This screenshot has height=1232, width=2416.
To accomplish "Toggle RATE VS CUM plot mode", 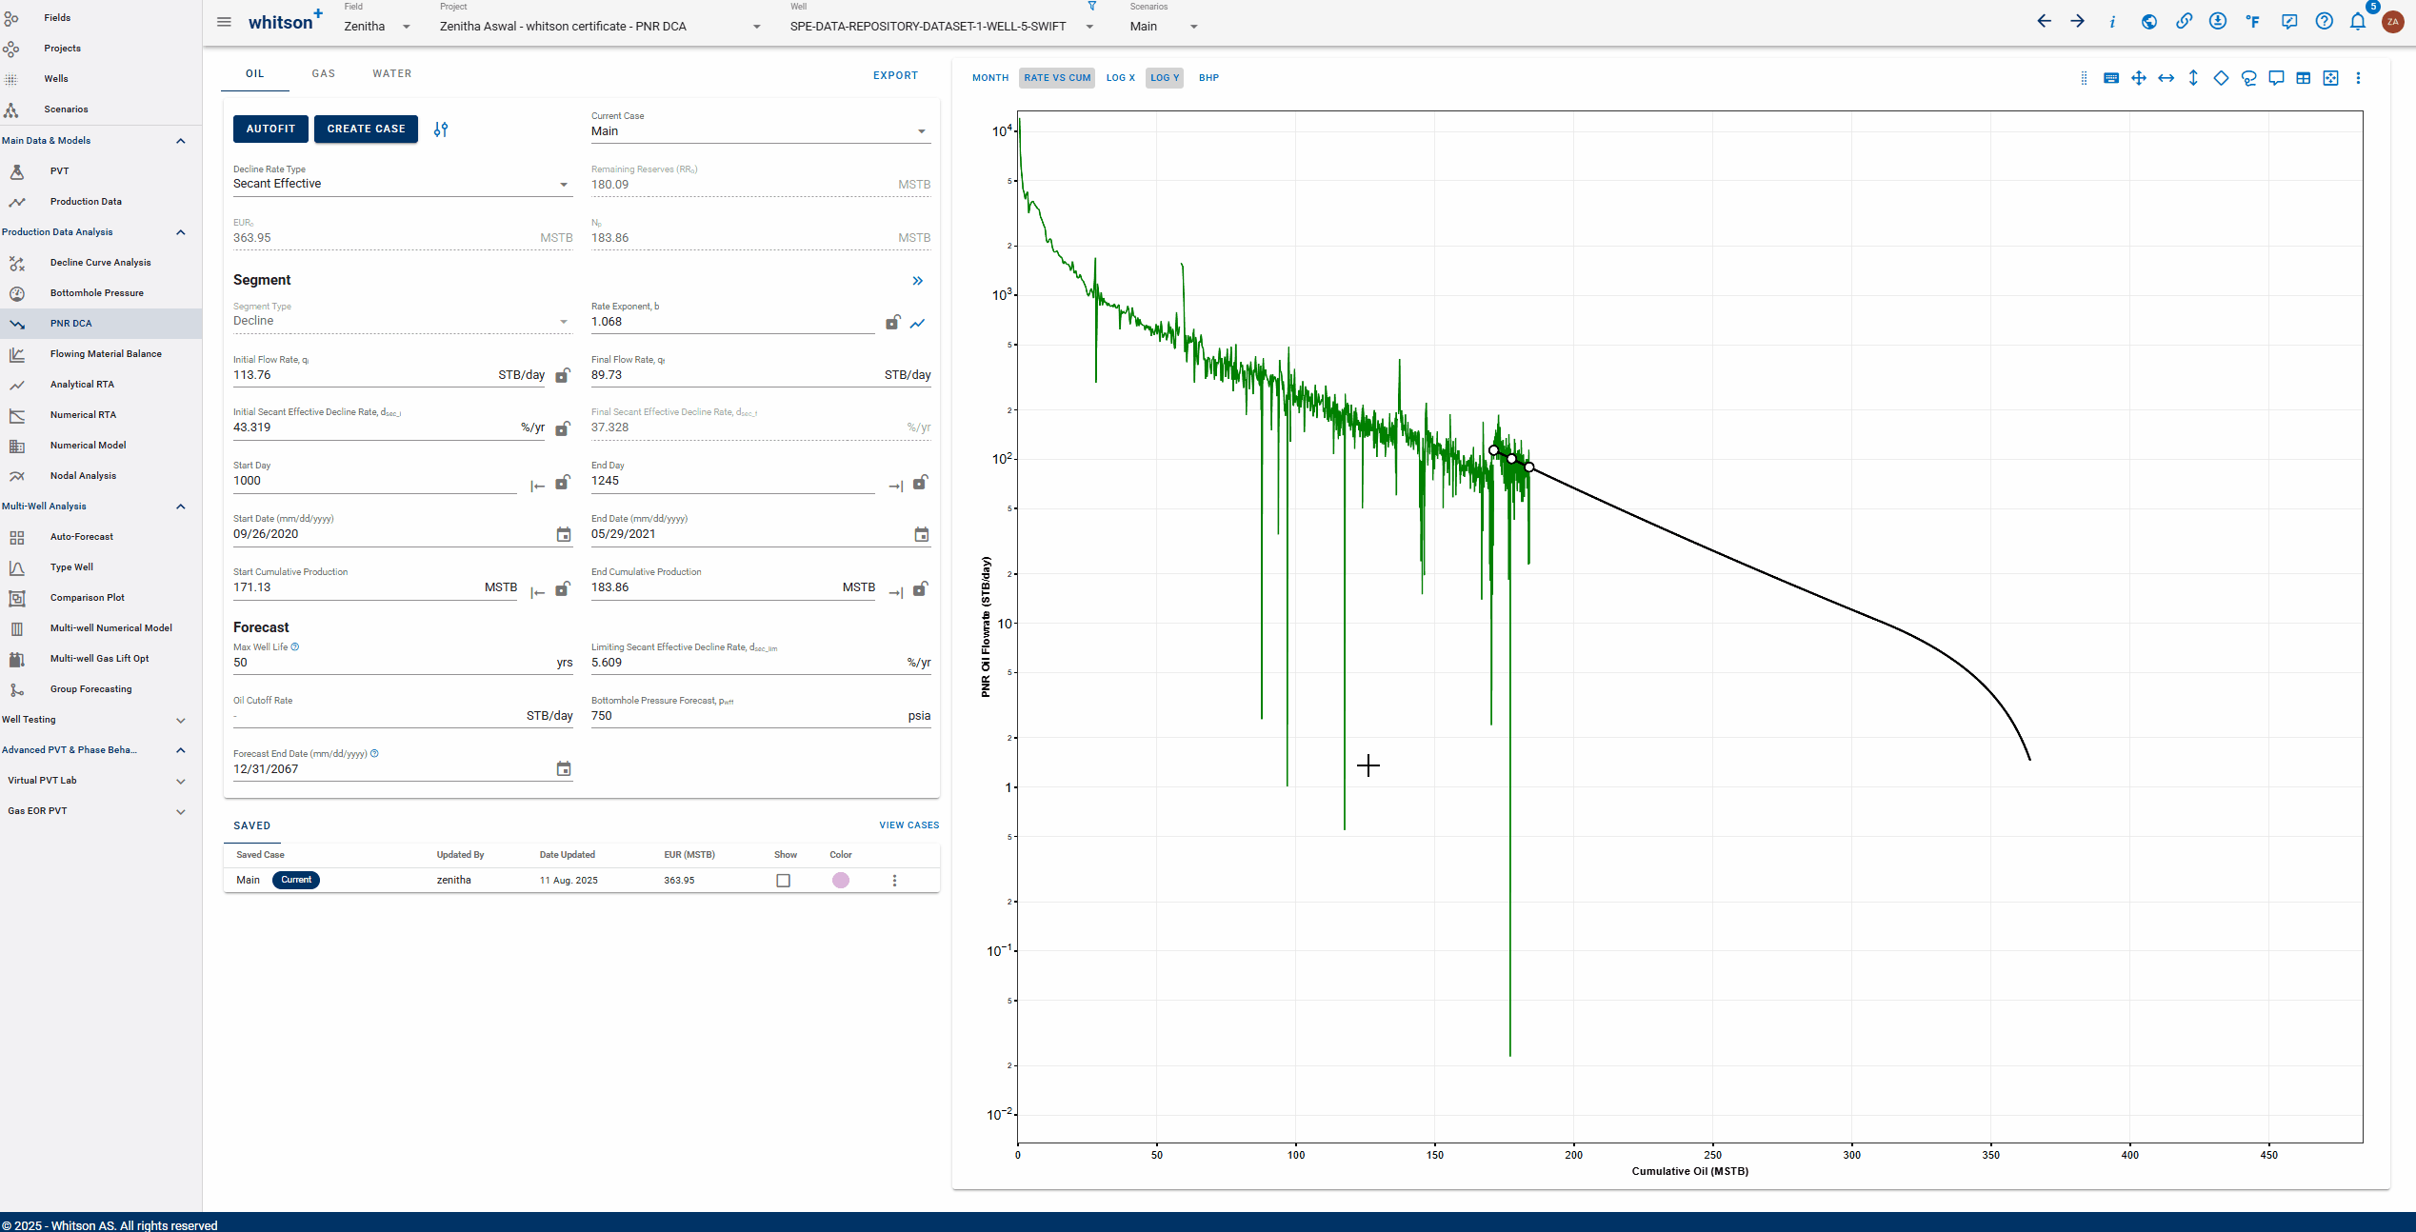I will [x=1057, y=78].
